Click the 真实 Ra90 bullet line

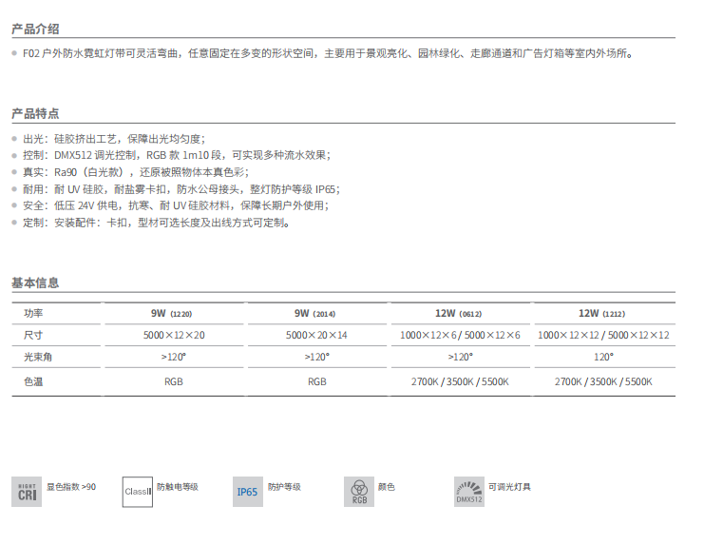[x=136, y=172]
